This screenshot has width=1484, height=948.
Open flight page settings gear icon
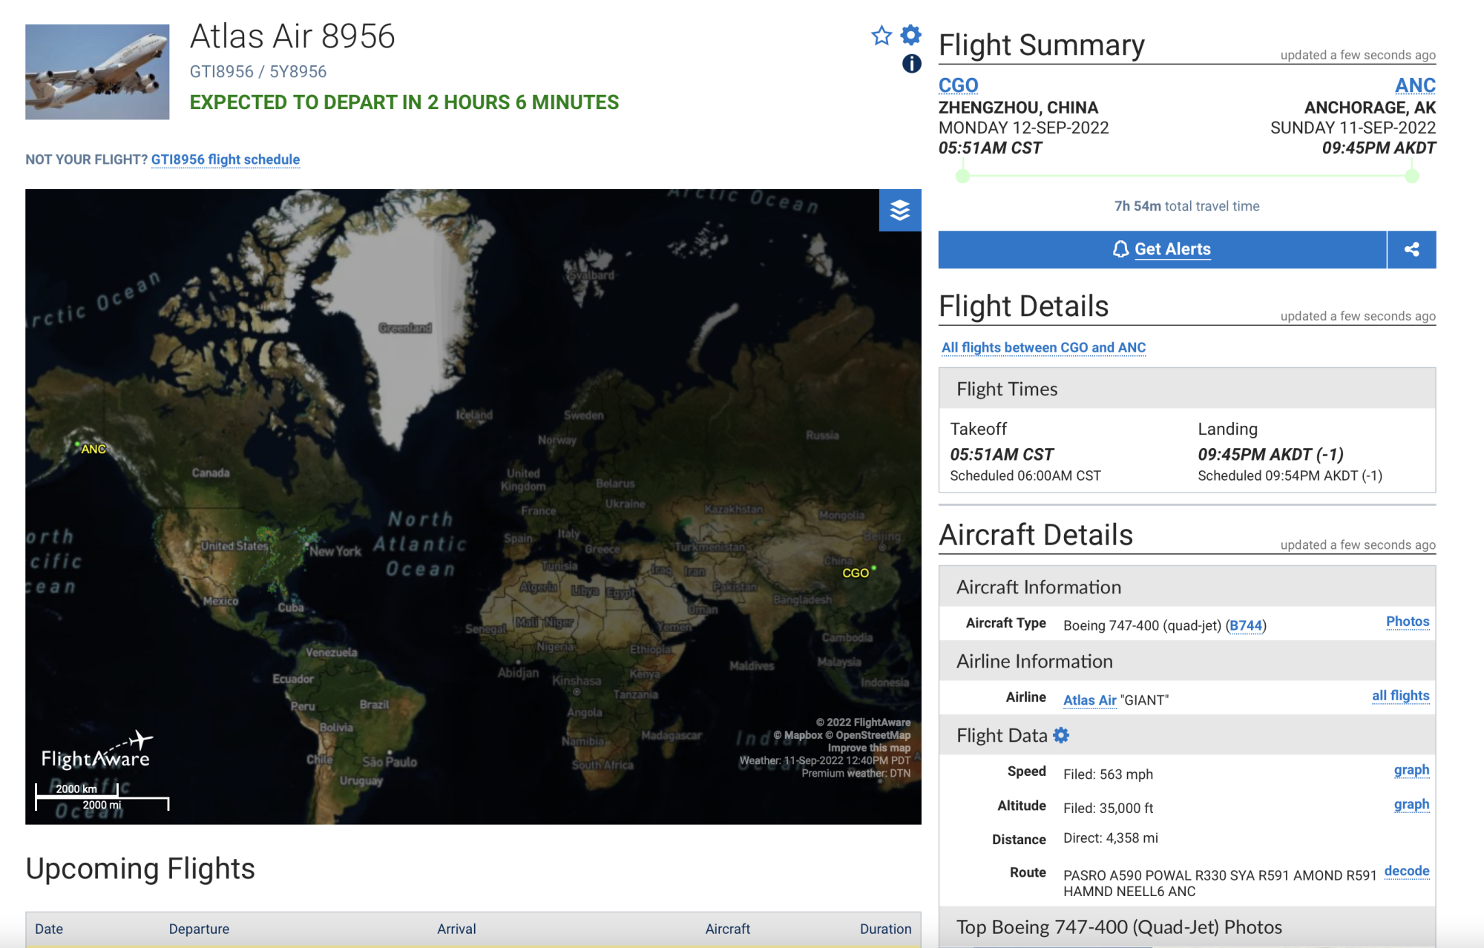click(x=910, y=35)
